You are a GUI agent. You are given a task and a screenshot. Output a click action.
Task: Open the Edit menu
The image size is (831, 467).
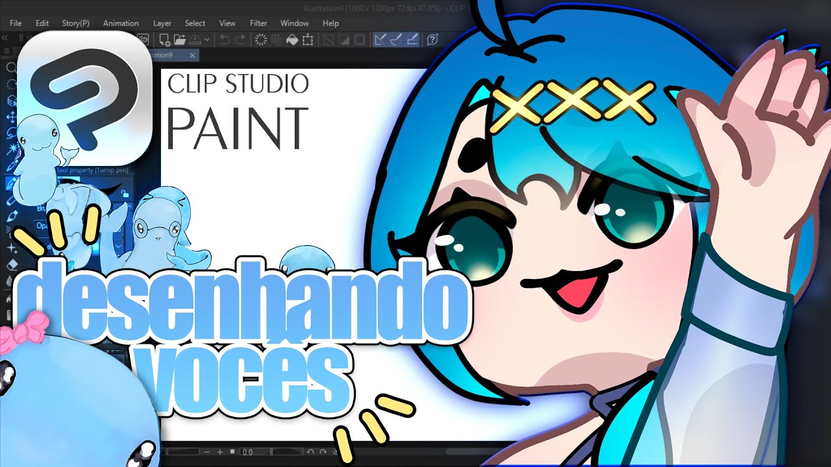[x=42, y=23]
